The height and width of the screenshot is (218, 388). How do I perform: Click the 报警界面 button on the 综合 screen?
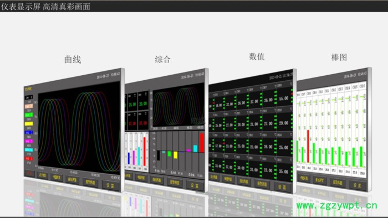[x=175, y=183]
